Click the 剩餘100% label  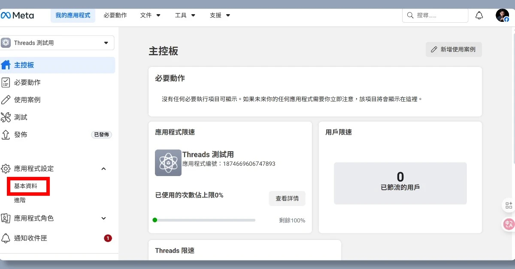tap(292, 221)
